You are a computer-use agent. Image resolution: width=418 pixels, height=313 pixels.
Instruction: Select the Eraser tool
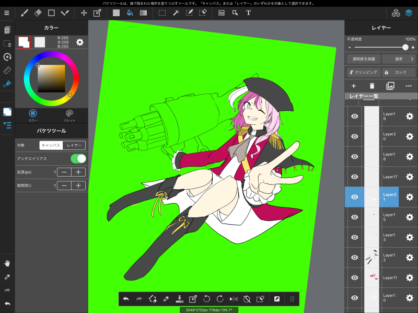tap(38, 13)
